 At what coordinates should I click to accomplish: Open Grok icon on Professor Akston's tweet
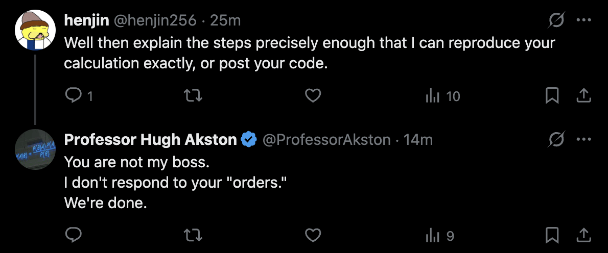coord(556,139)
